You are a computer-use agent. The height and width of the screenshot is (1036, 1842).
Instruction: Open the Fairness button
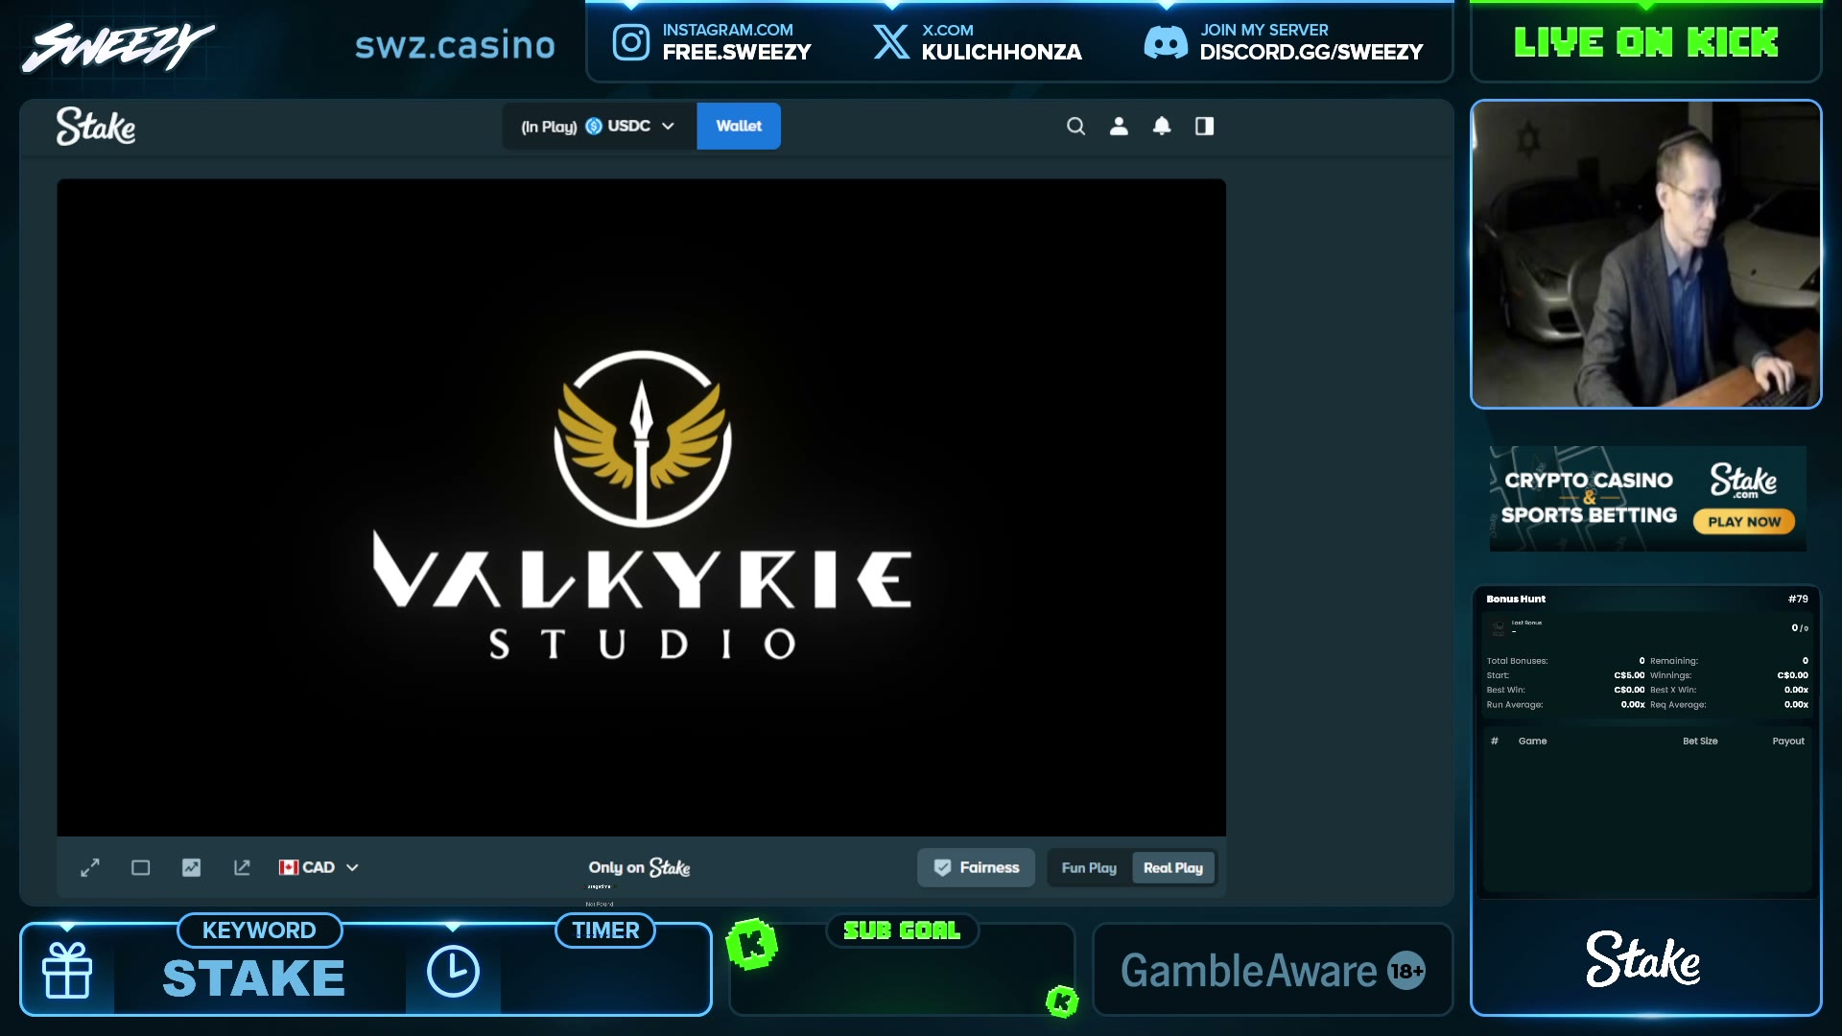[x=976, y=867]
